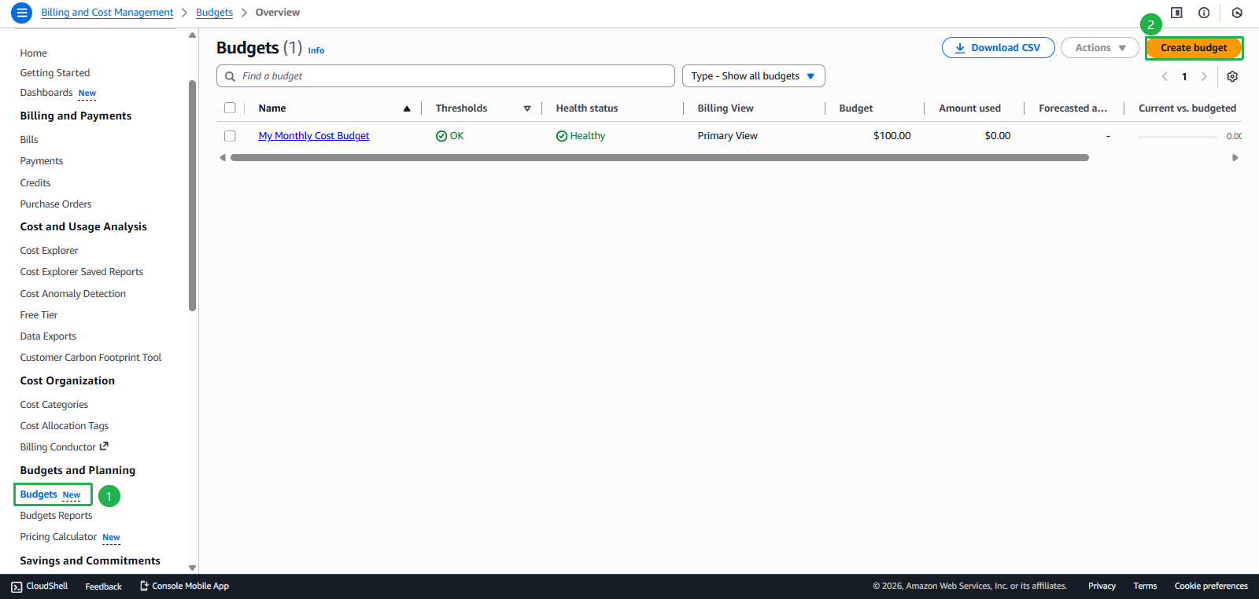This screenshot has width=1259, height=599.
Task: Open Console Mobile App link icon
Action: pos(145,586)
